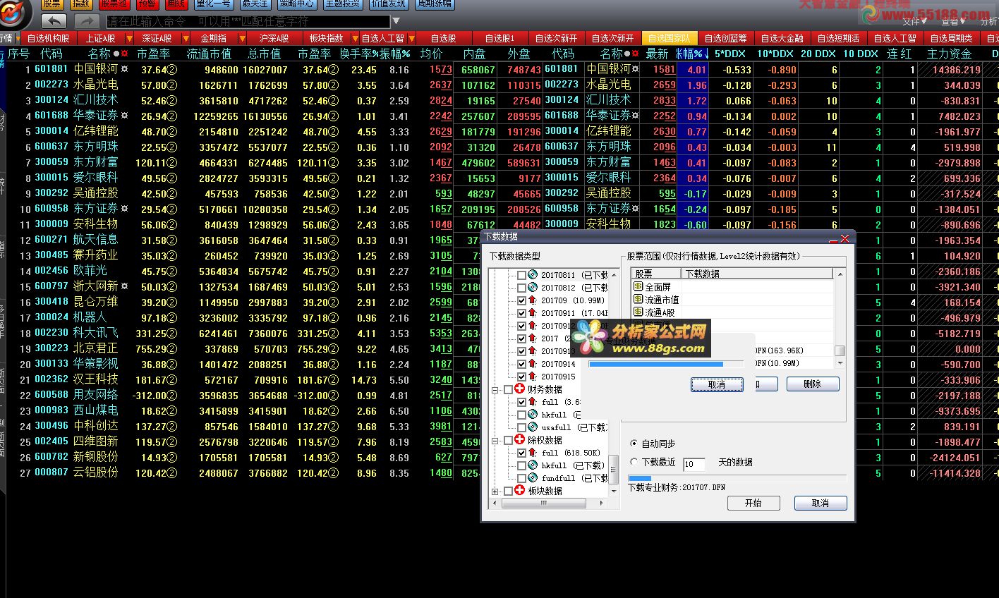The image size is (999, 598).
Task: Toggle the usafull checkbox under 财务数据
Action: tap(522, 427)
